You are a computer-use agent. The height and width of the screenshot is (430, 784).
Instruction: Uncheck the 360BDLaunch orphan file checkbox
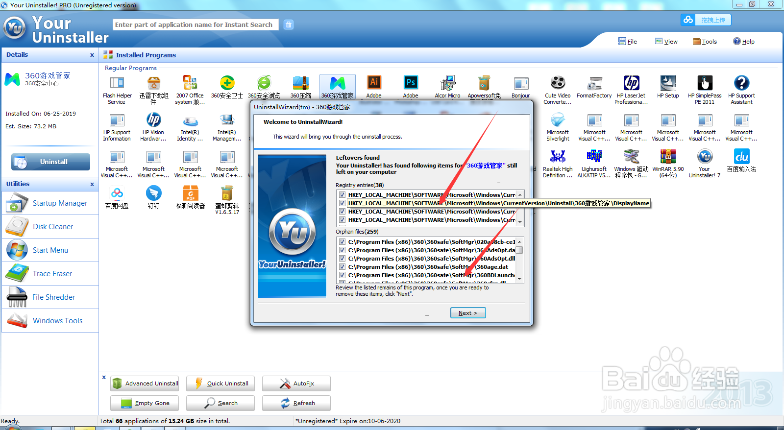coord(342,275)
